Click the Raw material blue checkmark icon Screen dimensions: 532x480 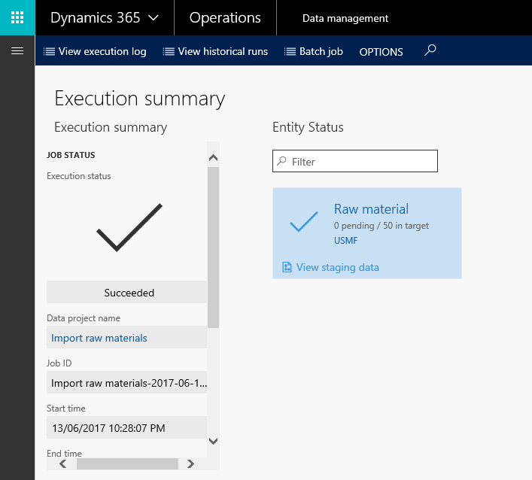[x=303, y=221]
